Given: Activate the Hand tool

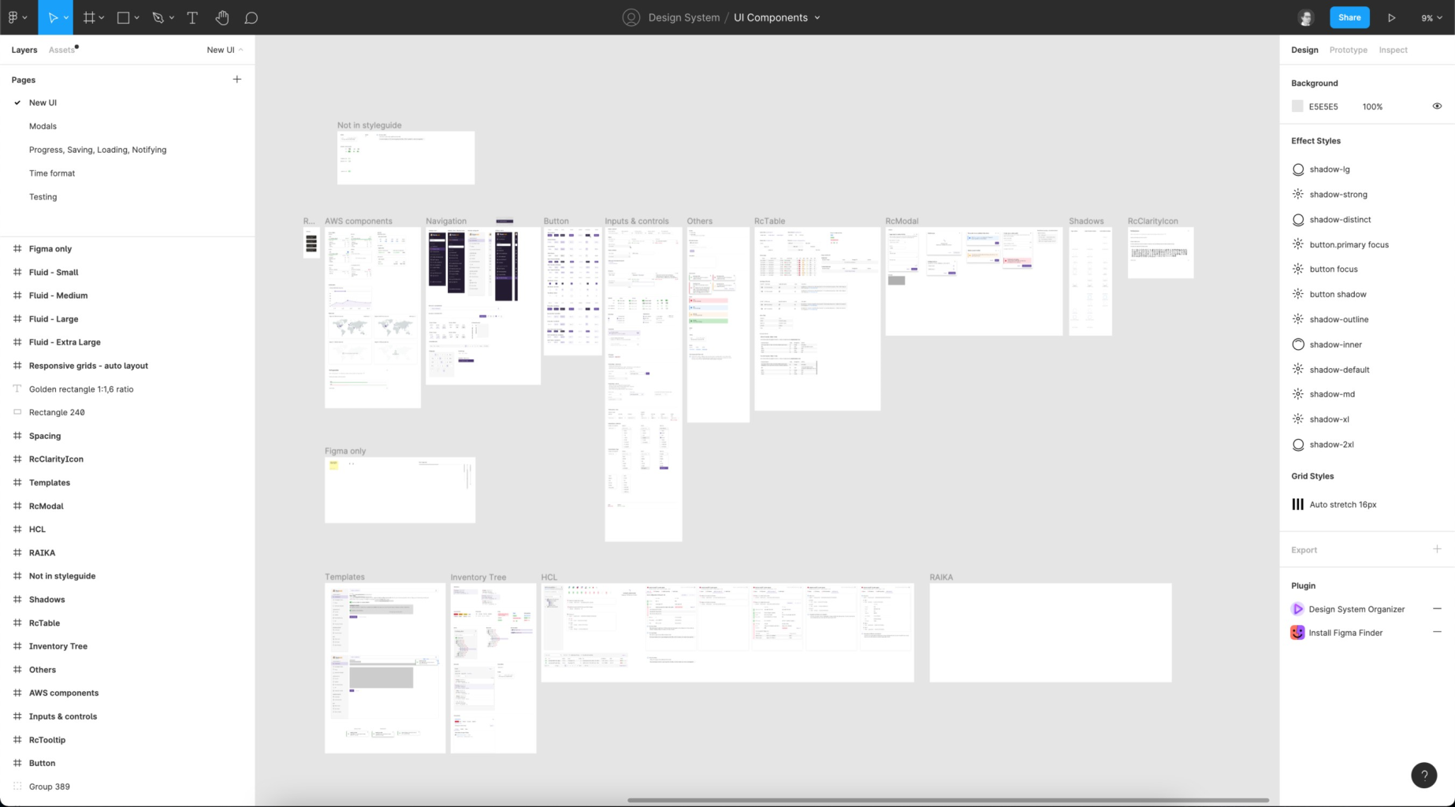Looking at the screenshot, I should (222, 17).
